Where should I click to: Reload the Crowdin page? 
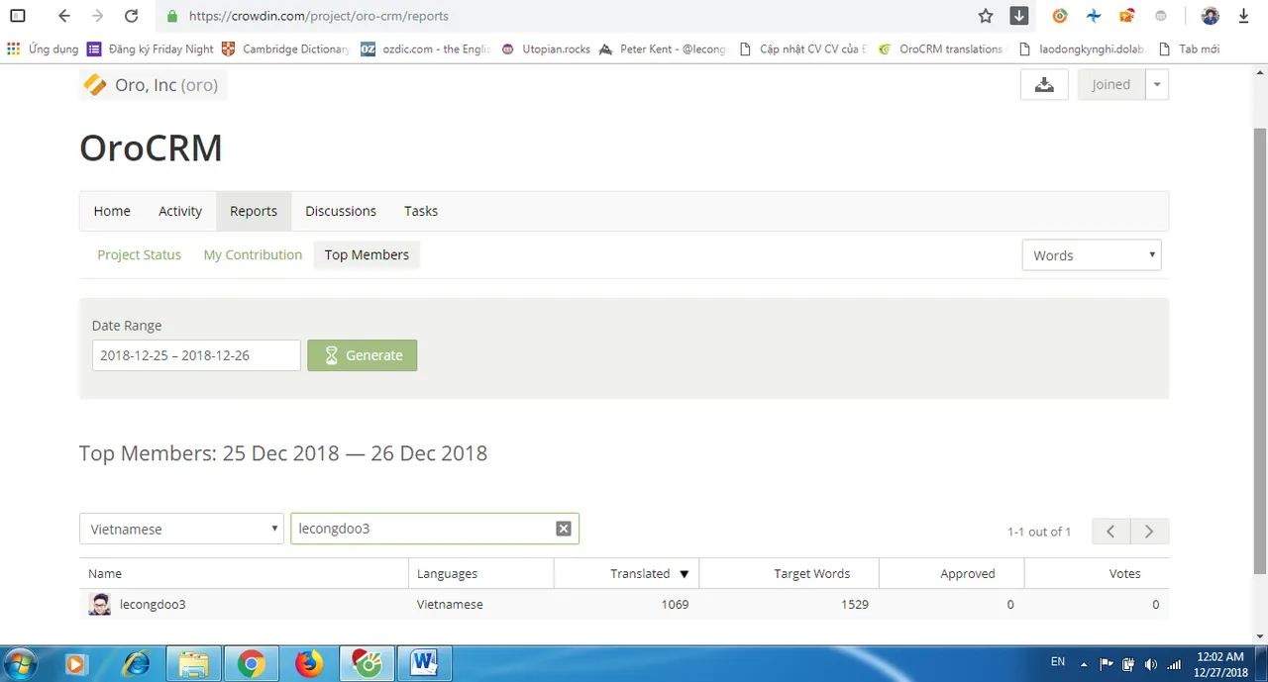coord(131,16)
